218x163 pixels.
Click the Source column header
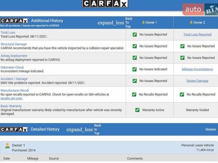[54, 159]
